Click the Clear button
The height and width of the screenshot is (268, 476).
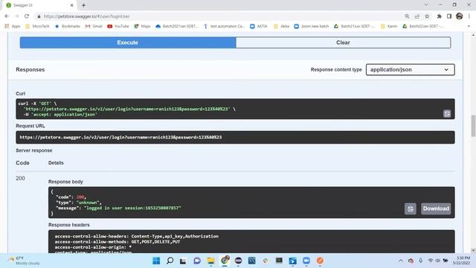(343, 42)
